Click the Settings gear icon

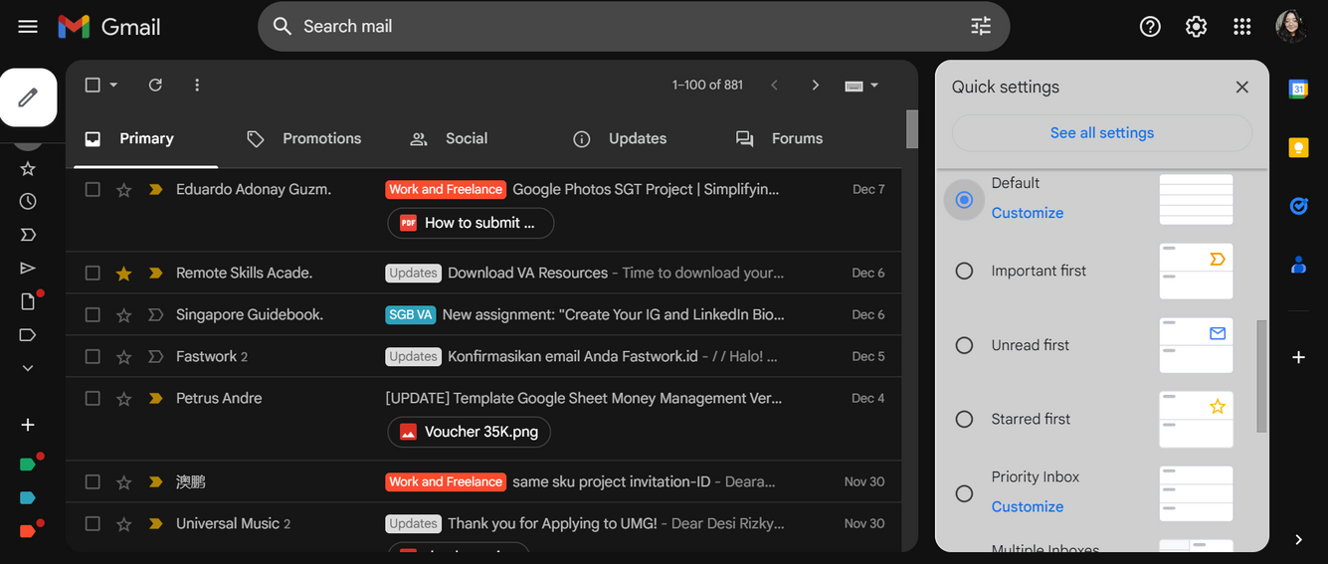pos(1196,27)
